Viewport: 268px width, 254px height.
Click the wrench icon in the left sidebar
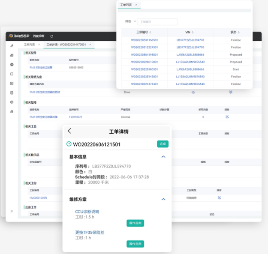click(x=12, y=46)
